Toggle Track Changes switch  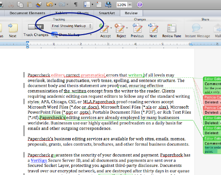36,27
